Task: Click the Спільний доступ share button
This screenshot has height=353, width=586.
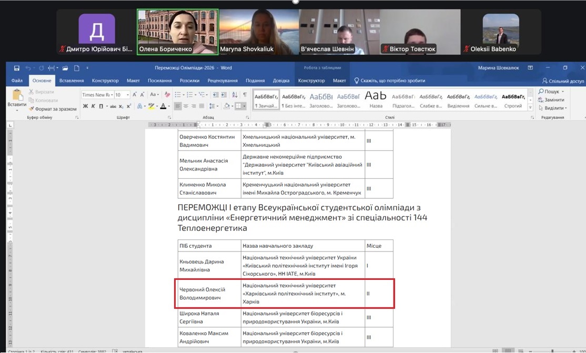Action: click(563, 81)
